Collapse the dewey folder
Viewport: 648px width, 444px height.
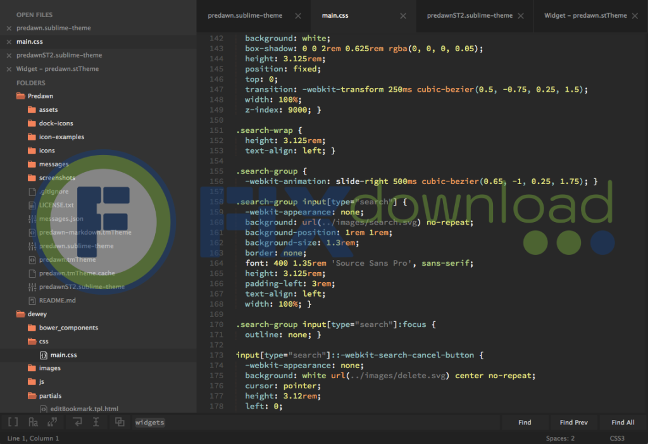click(21, 314)
